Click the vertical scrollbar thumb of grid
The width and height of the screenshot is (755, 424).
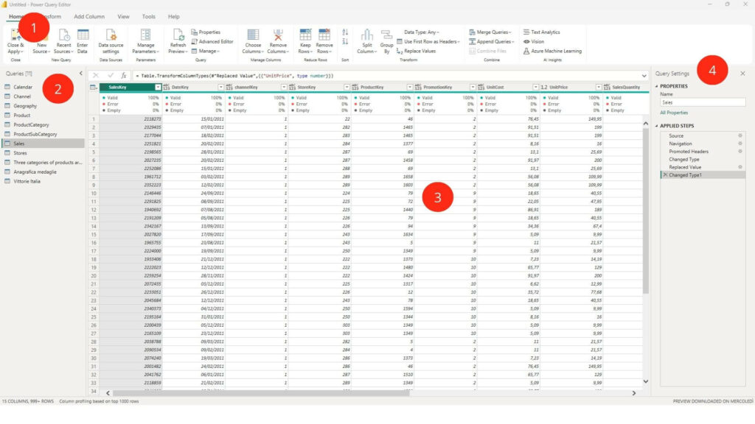(x=645, y=211)
